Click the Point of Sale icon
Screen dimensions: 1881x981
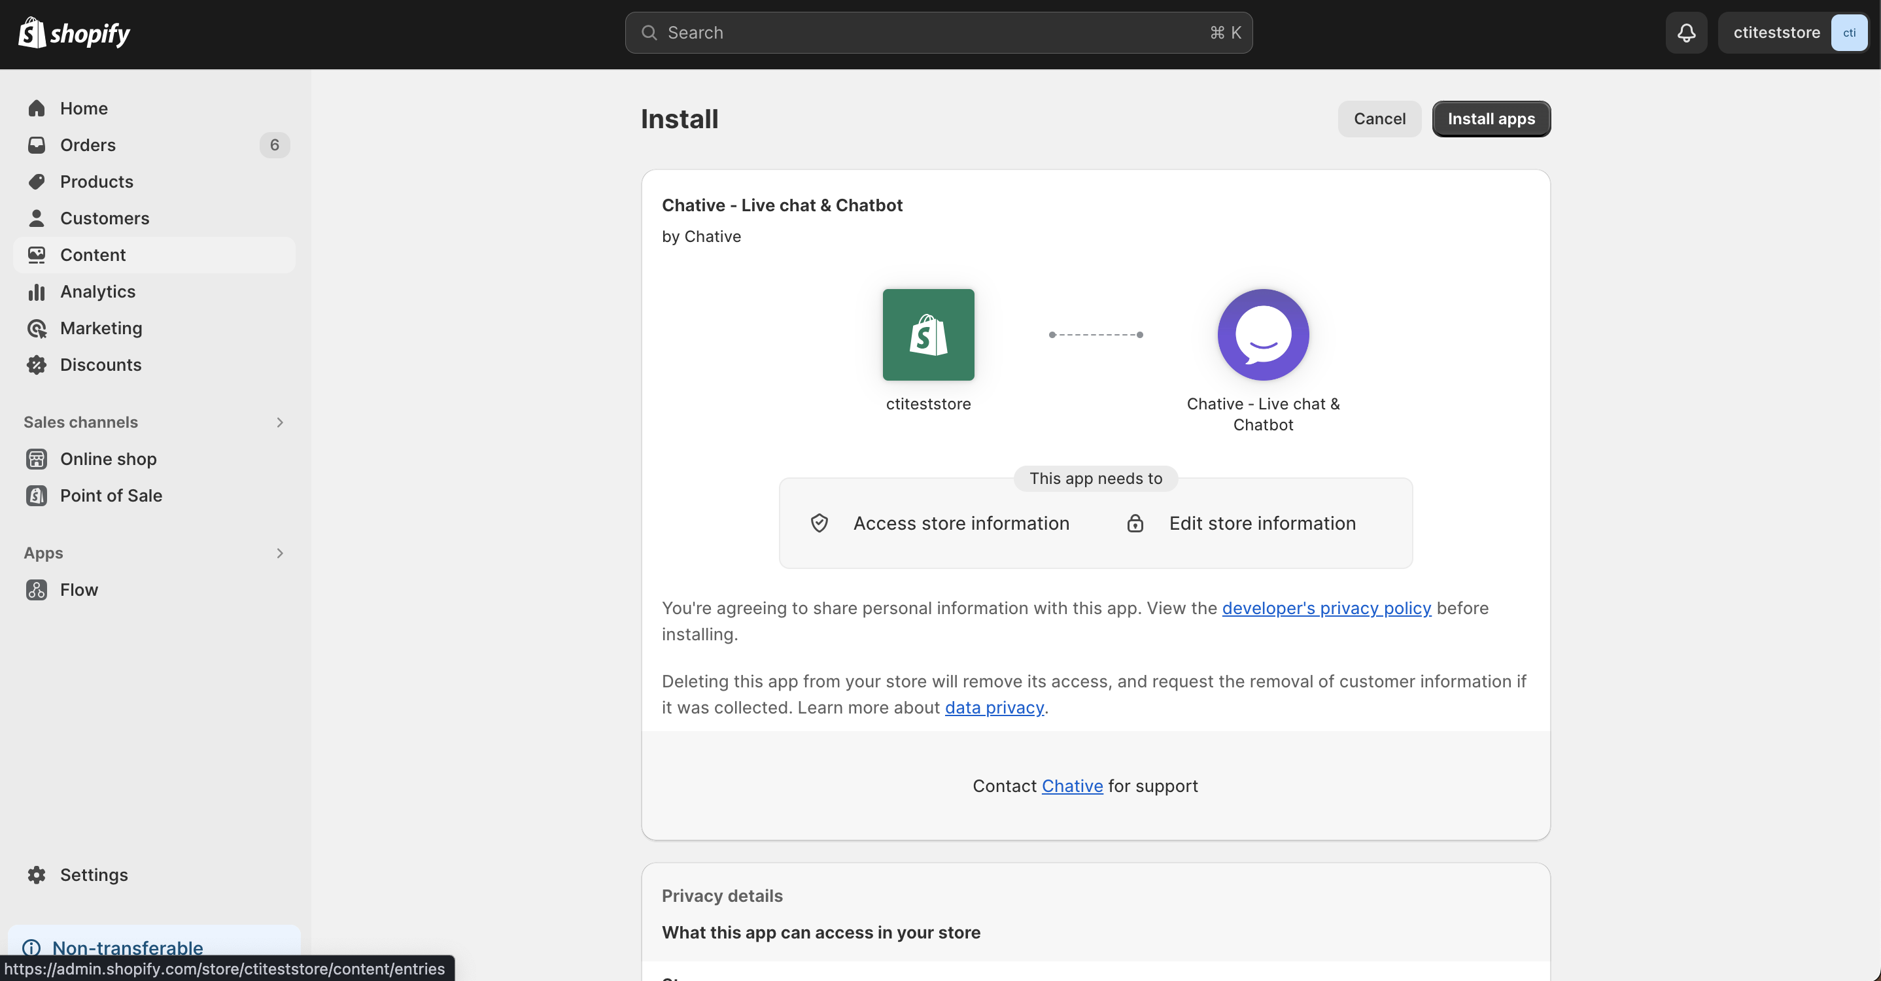[x=37, y=496]
